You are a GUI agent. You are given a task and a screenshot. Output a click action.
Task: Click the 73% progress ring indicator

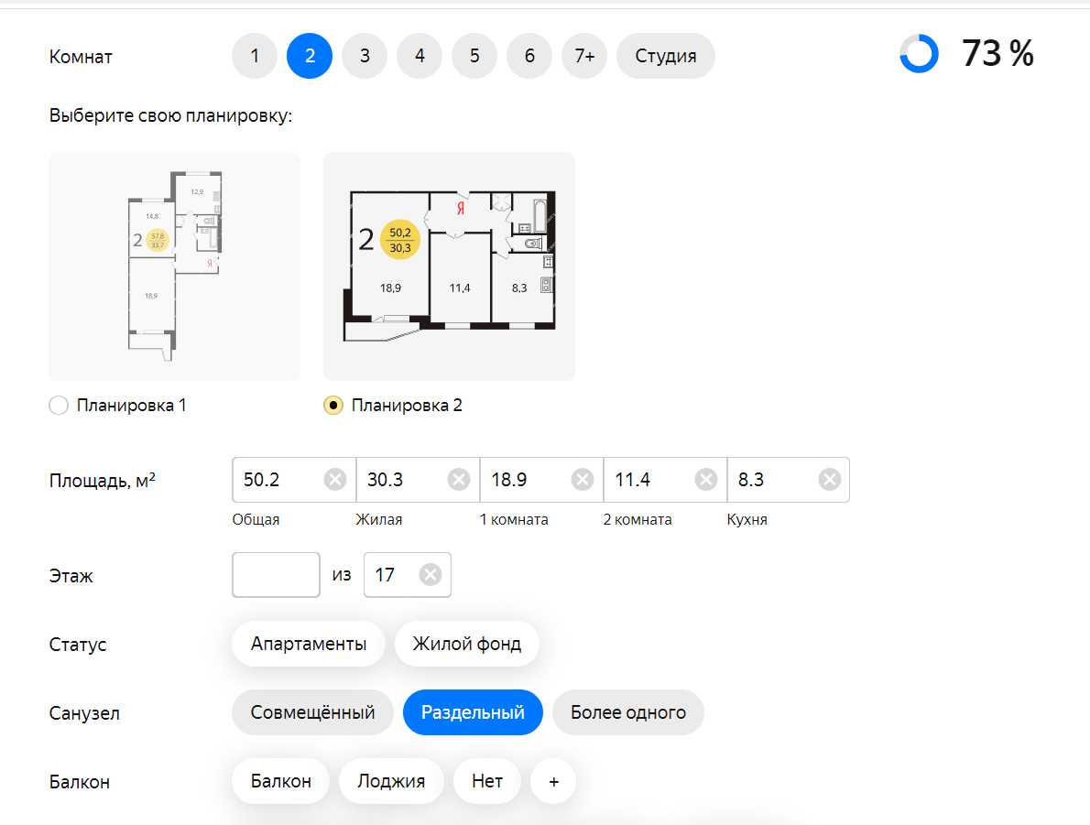[919, 55]
